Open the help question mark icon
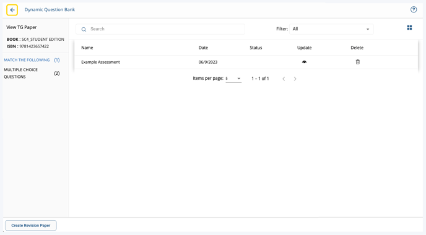 414,9
